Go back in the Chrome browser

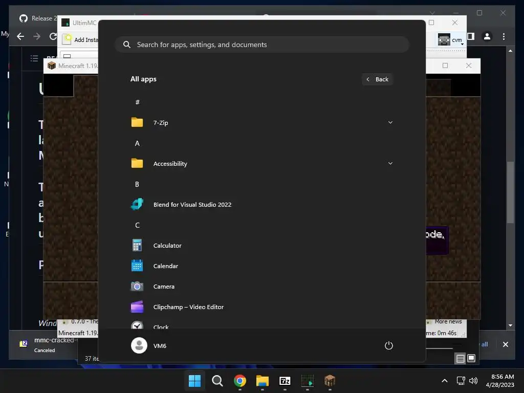point(20,36)
